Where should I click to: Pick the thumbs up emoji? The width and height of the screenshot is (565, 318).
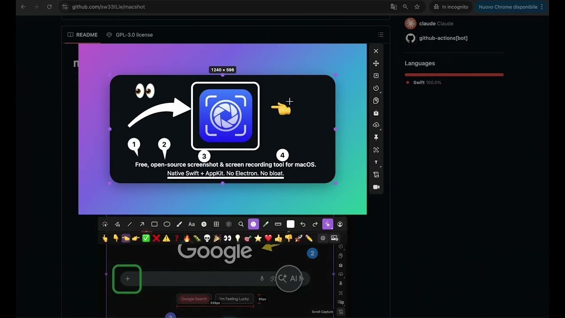[x=279, y=238]
